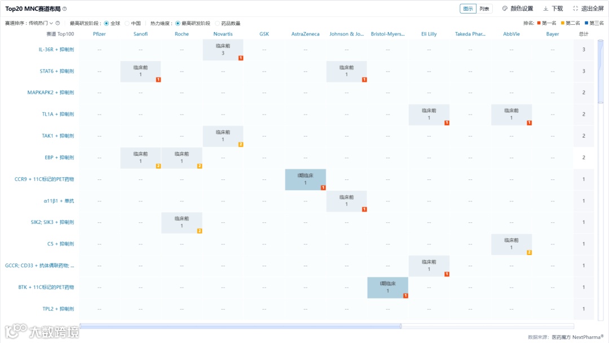Click the 下载 download icon

[546, 8]
